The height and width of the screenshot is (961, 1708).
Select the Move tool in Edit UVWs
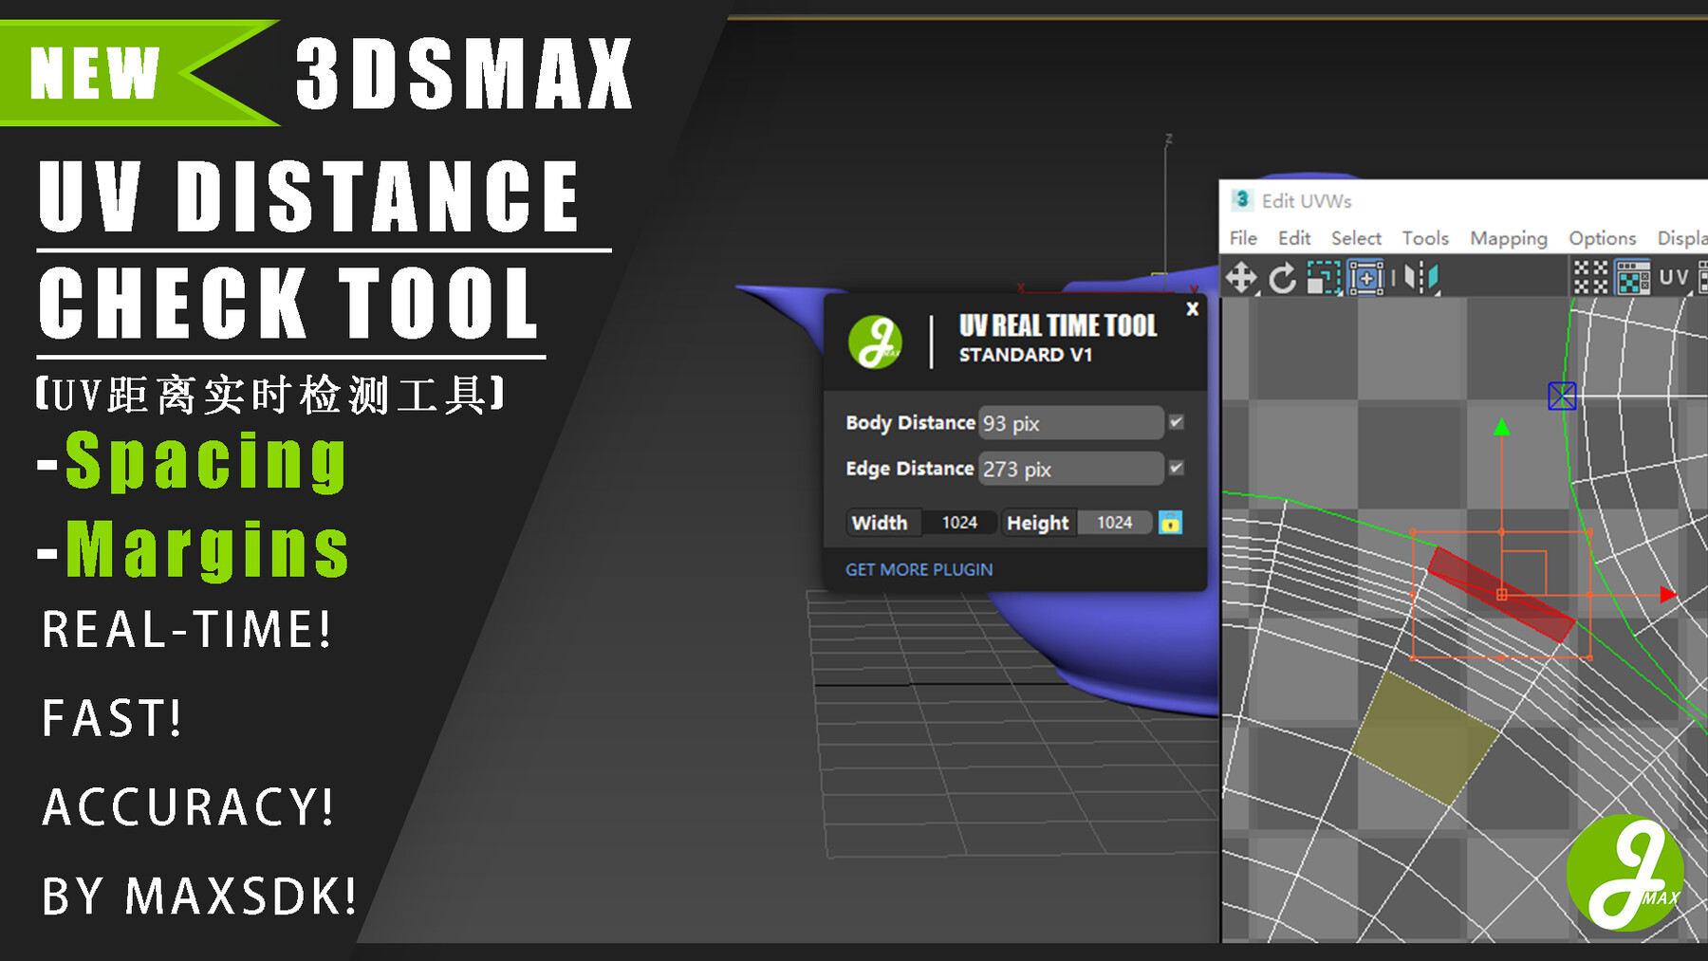(1241, 278)
